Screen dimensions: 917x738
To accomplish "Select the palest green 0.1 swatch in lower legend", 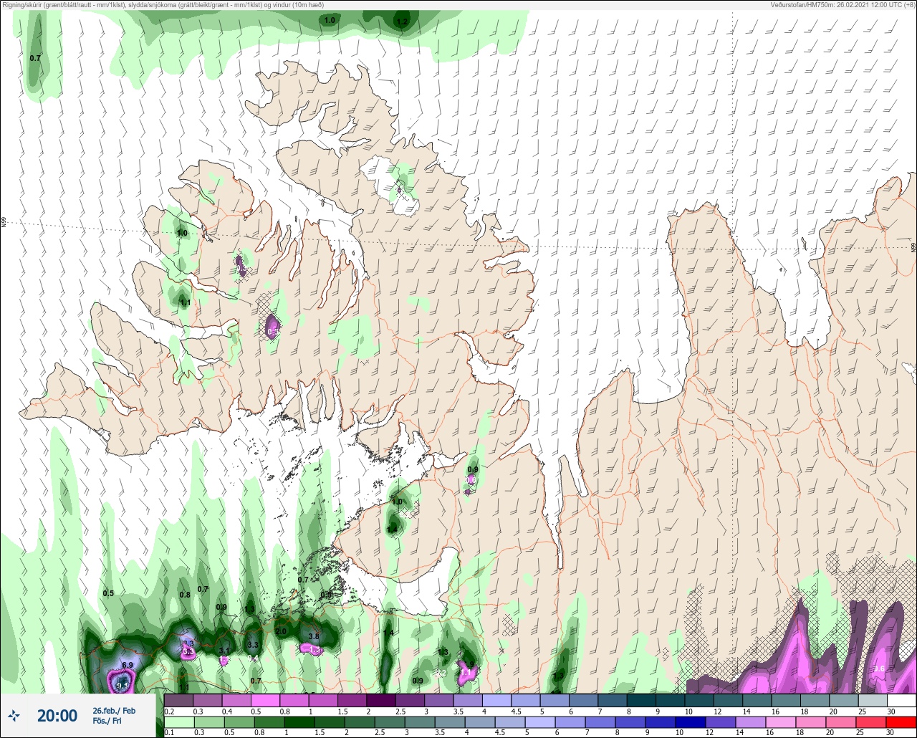I will coord(178,722).
